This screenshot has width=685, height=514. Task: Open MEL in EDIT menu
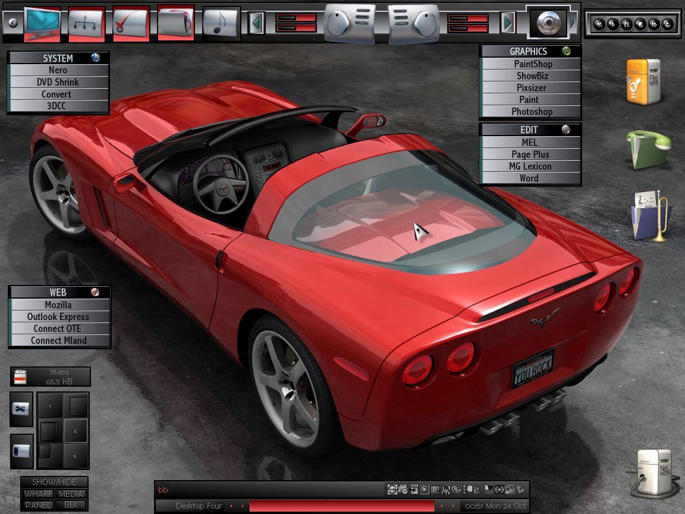coord(531,143)
